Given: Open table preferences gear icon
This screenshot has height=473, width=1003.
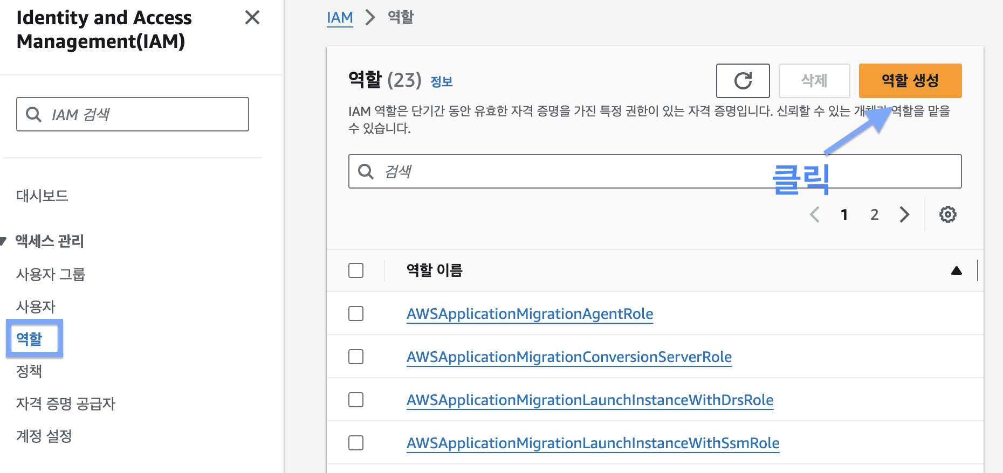Looking at the screenshot, I should pos(947,214).
